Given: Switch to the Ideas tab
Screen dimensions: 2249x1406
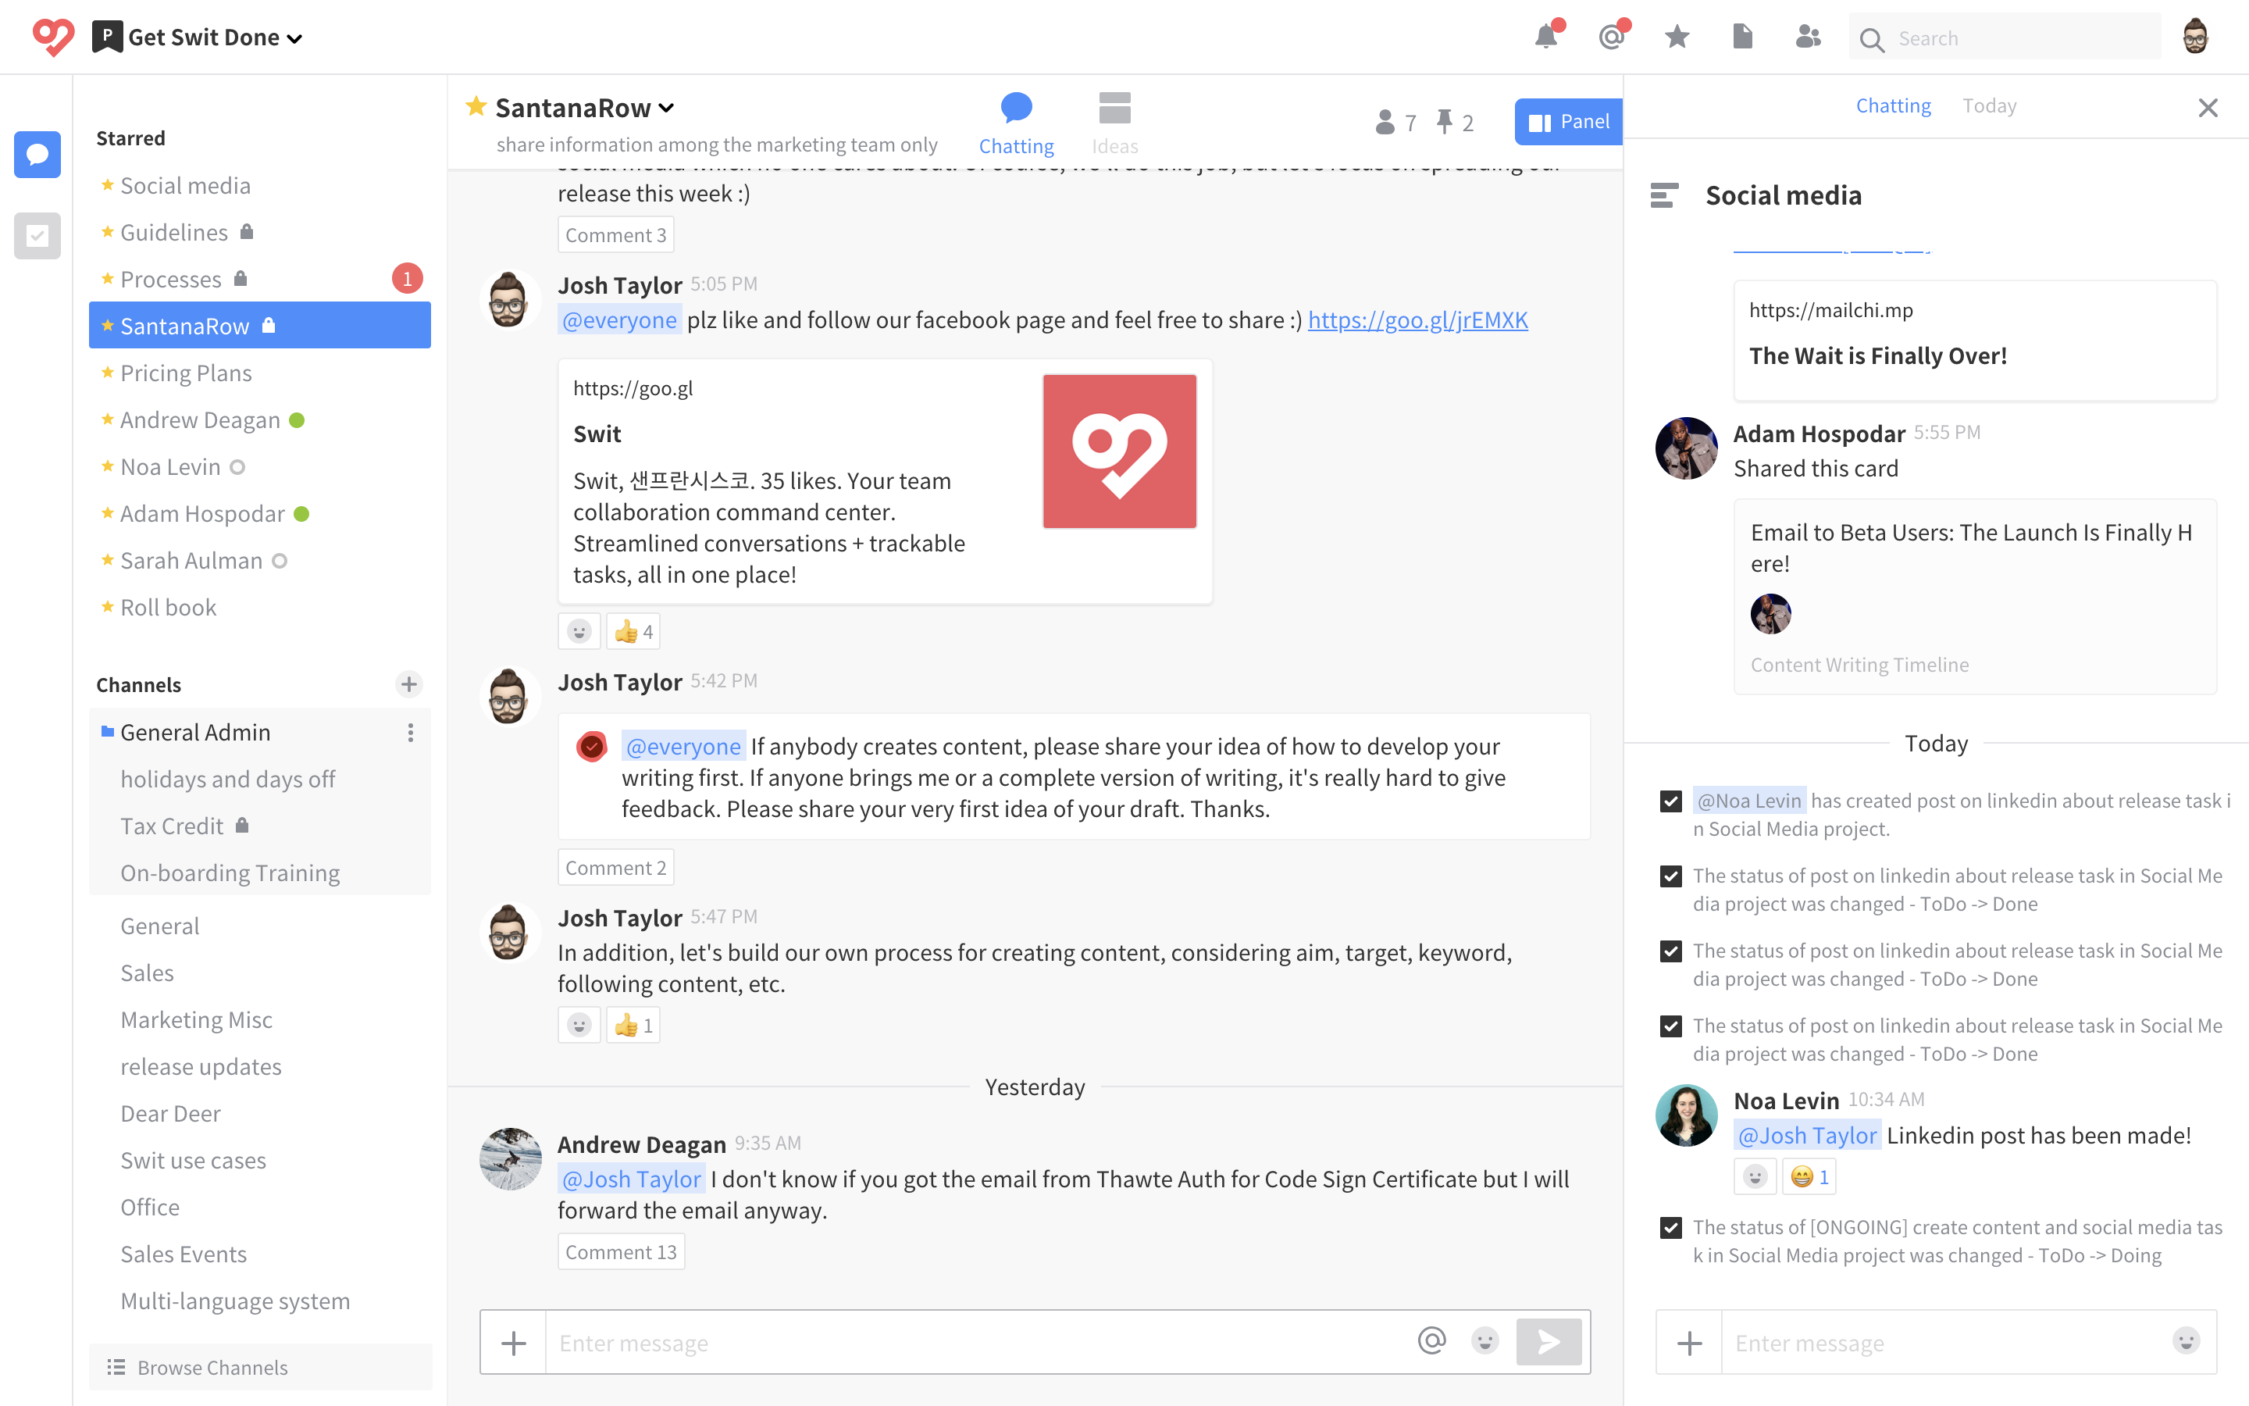Looking at the screenshot, I should click(1114, 123).
